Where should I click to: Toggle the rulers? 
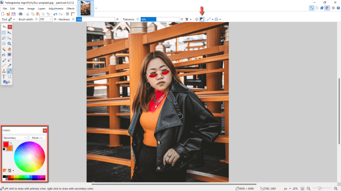(x=73, y=14)
